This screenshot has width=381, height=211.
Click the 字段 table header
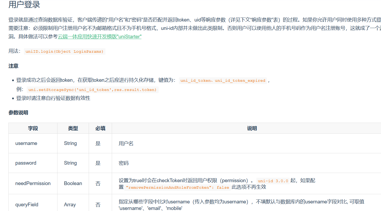point(33,128)
